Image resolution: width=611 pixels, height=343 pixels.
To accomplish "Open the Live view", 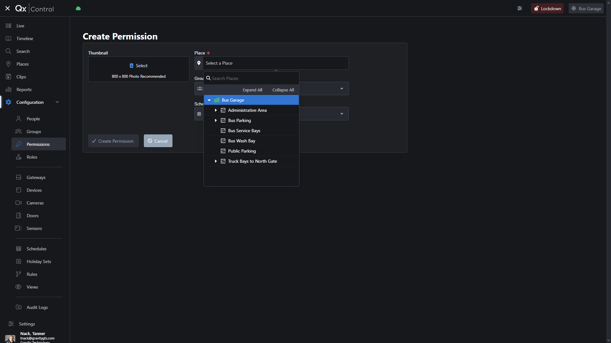I will click(x=20, y=26).
